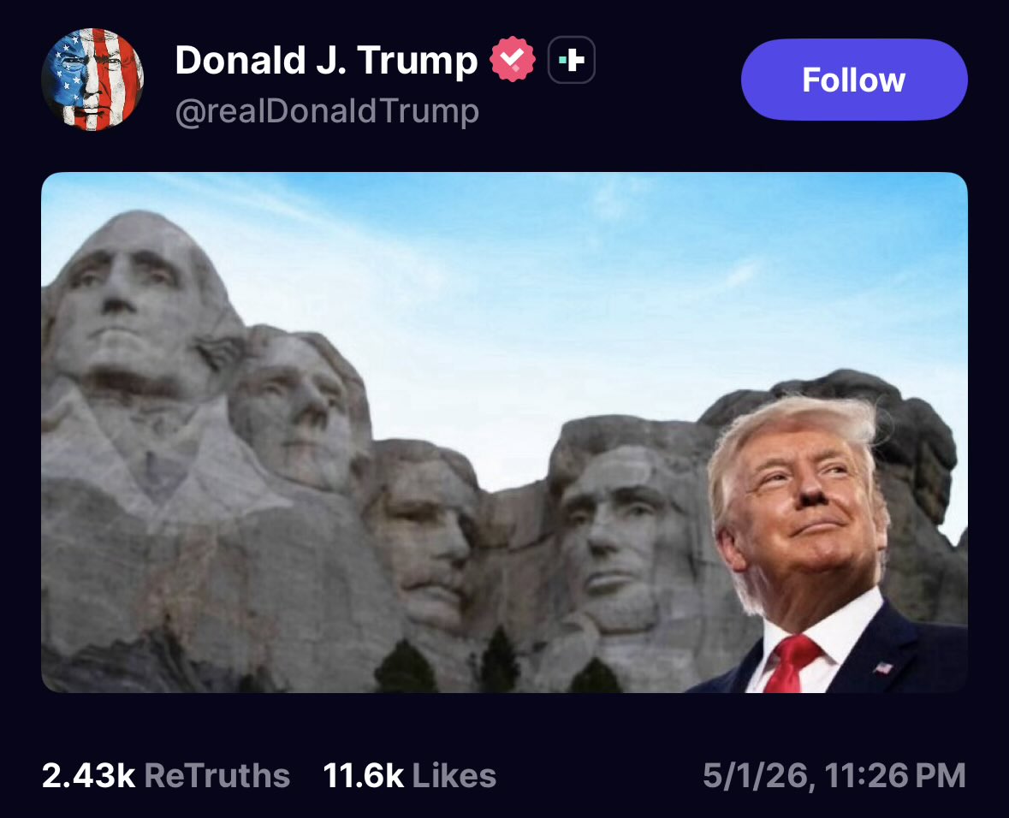Viewport: 1009px width, 818px height.
Task: Open the Mount Rushmore post image
Action: [505, 432]
